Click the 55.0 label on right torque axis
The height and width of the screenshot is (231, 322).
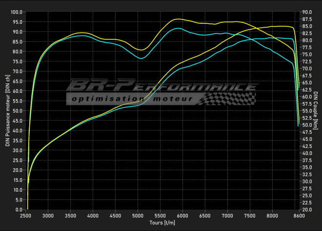coord(307,110)
